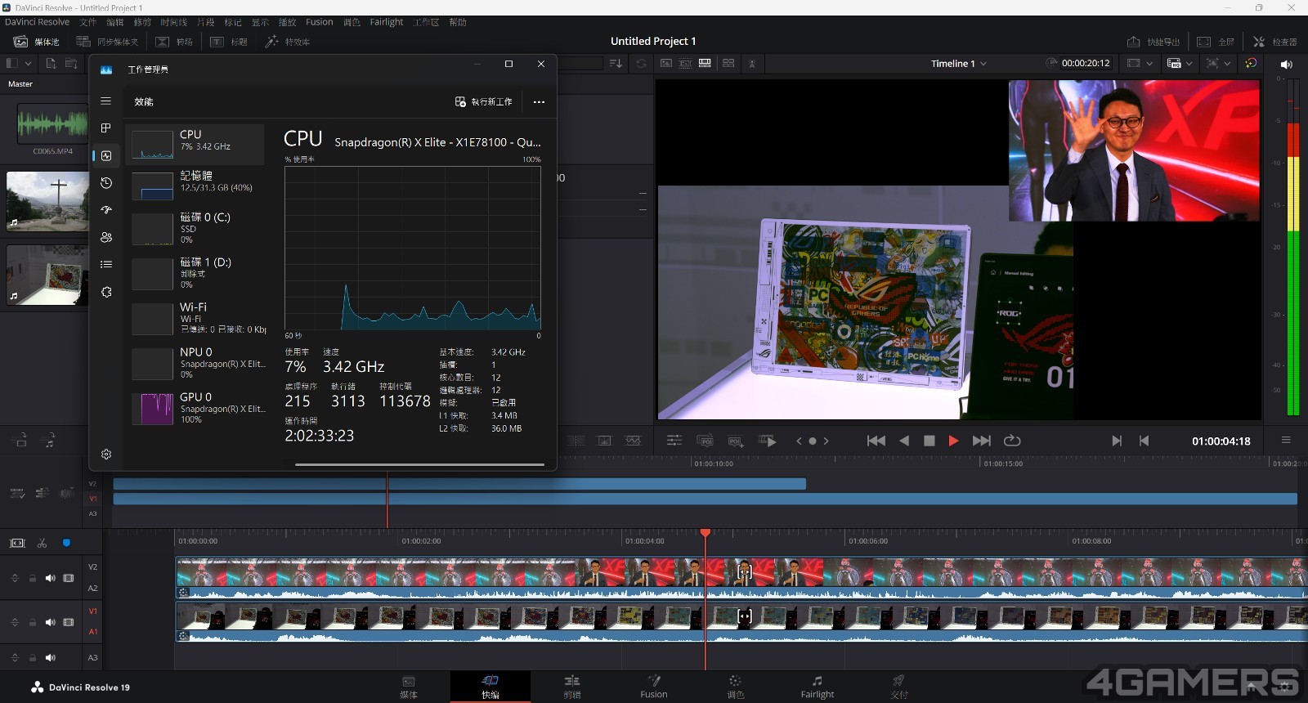Open the media pool sort order icon
The width and height of the screenshot is (1308, 703).
[616, 63]
